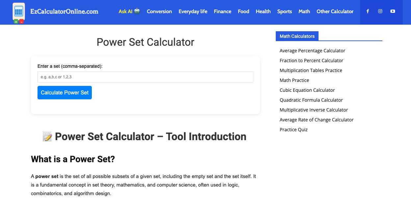Image resolution: width=411 pixels, height=203 pixels.
Task: Open the Fraction to Percent Calculator link
Action: click(x=311, y=60)
